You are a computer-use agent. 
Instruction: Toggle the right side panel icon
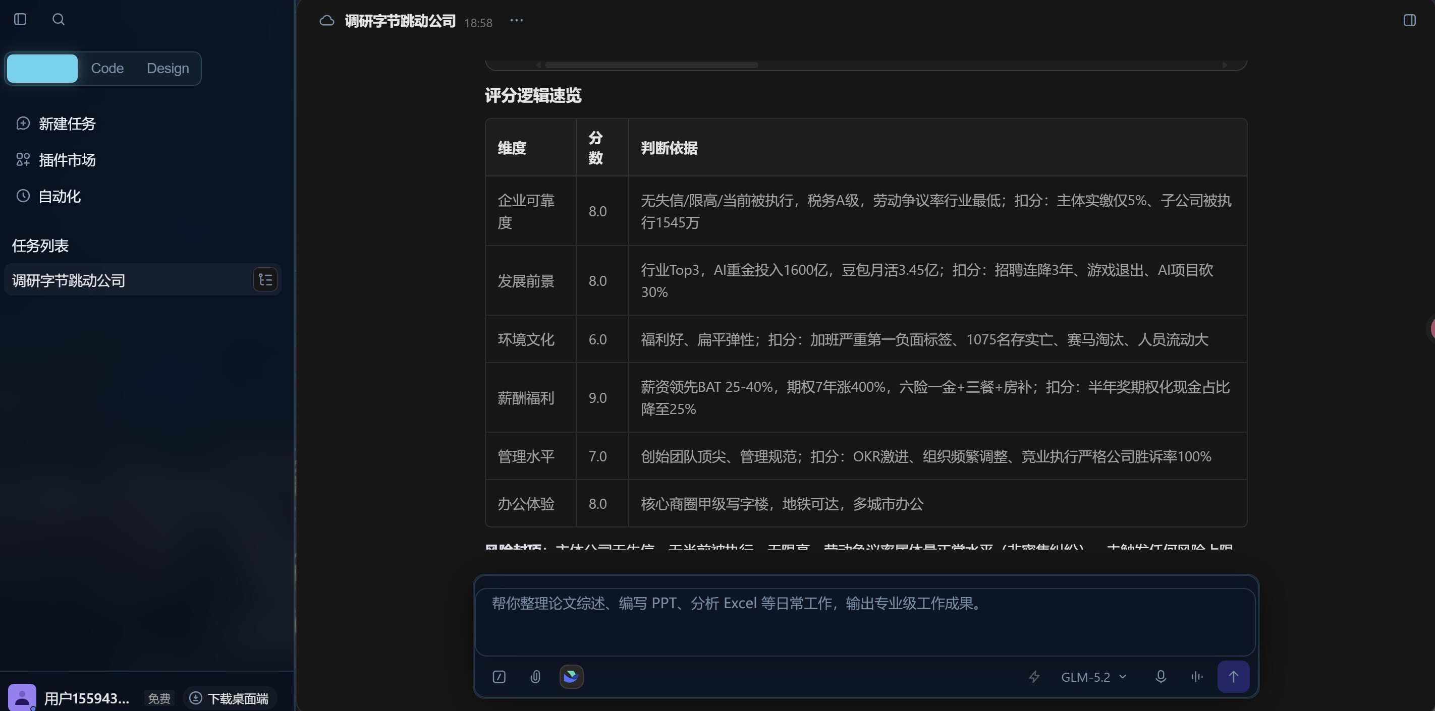pos(1409,21)
